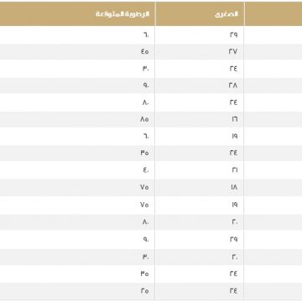This screenshot has width=302, height=302.
Task: Click the humidity cell showing ٨٥
Action: tap(144, 119)
